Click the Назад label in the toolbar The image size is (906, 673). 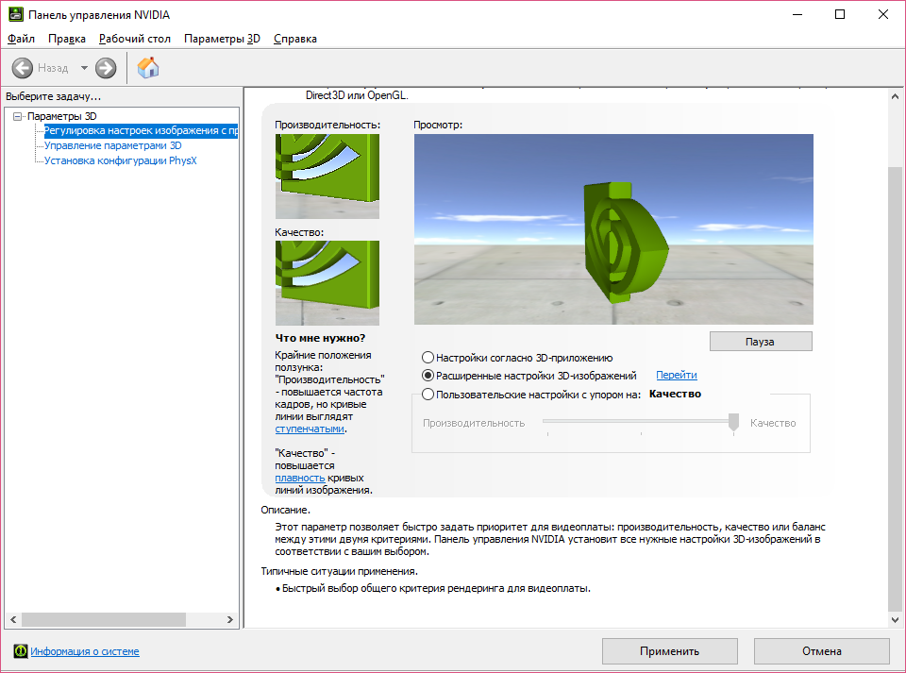53,68
